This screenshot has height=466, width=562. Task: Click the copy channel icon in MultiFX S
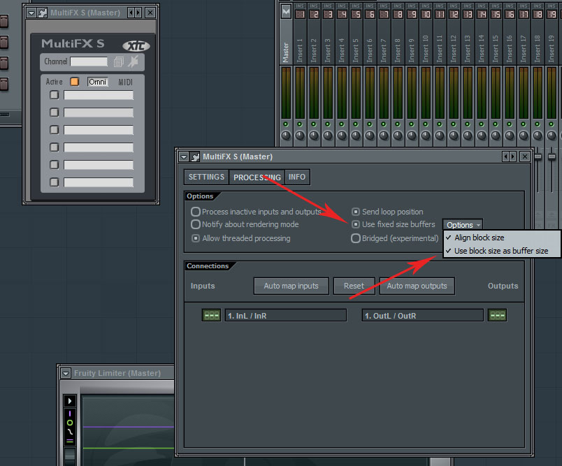coord(119,62)
